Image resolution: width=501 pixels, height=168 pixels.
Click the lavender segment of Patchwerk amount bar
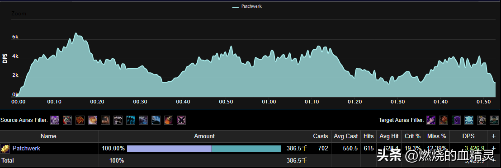(x=170, y=149)
